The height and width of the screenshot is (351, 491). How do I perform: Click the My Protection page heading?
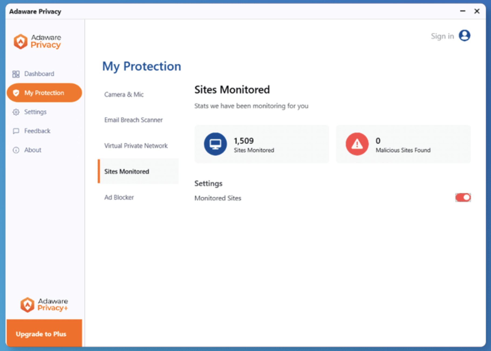tap(142, 66)
